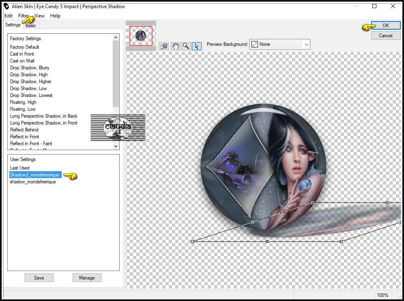The width and height of the screenshot is (404, 301).
Task: Select Floating, Low preset
Action: 23,109
